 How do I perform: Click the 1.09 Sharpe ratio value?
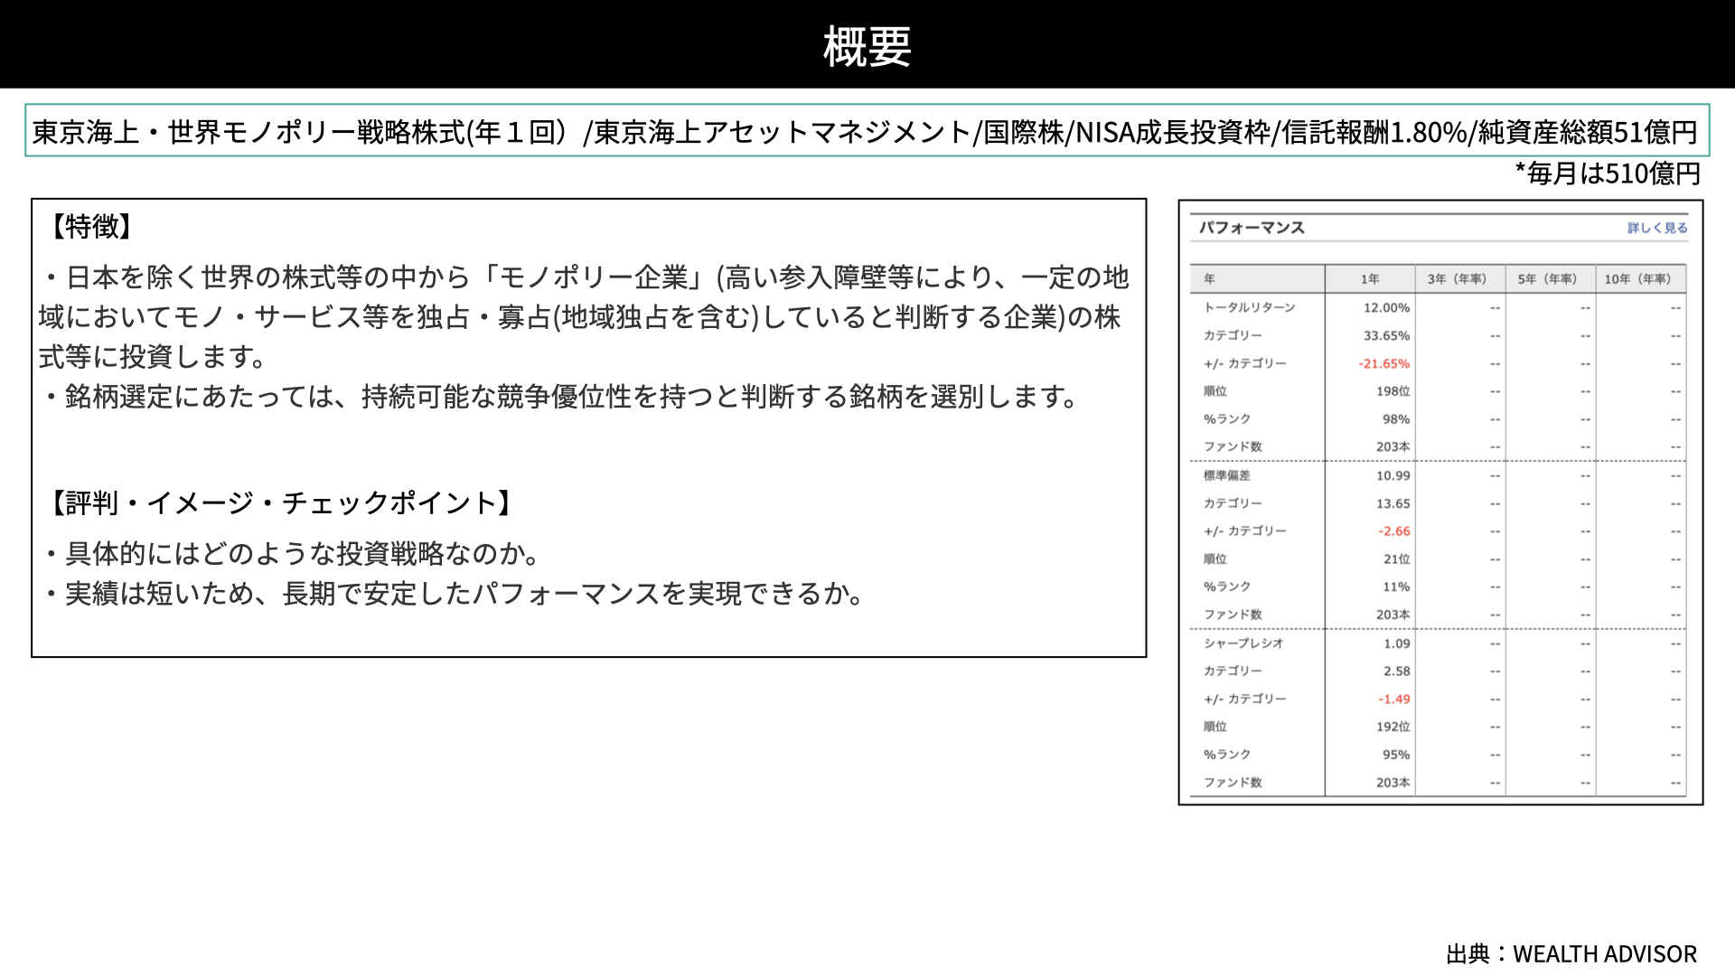click(1396, 644)
